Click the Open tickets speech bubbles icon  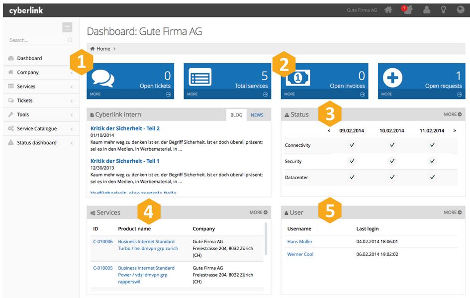(103, 78)
